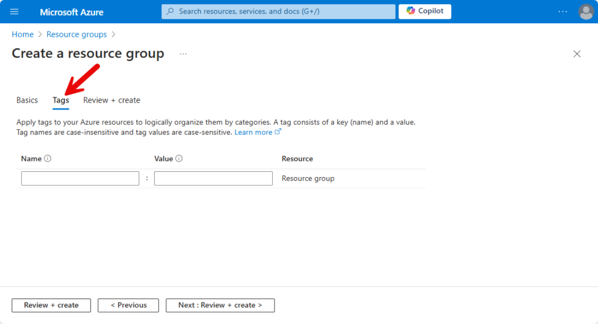Select the Tags tab
598x324 pixels.
coord(61,100)
